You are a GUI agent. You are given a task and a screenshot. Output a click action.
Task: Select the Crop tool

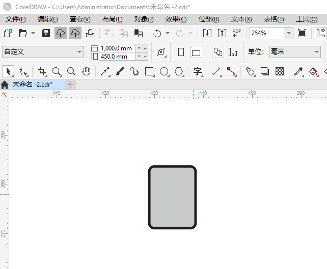coord(42,71)
